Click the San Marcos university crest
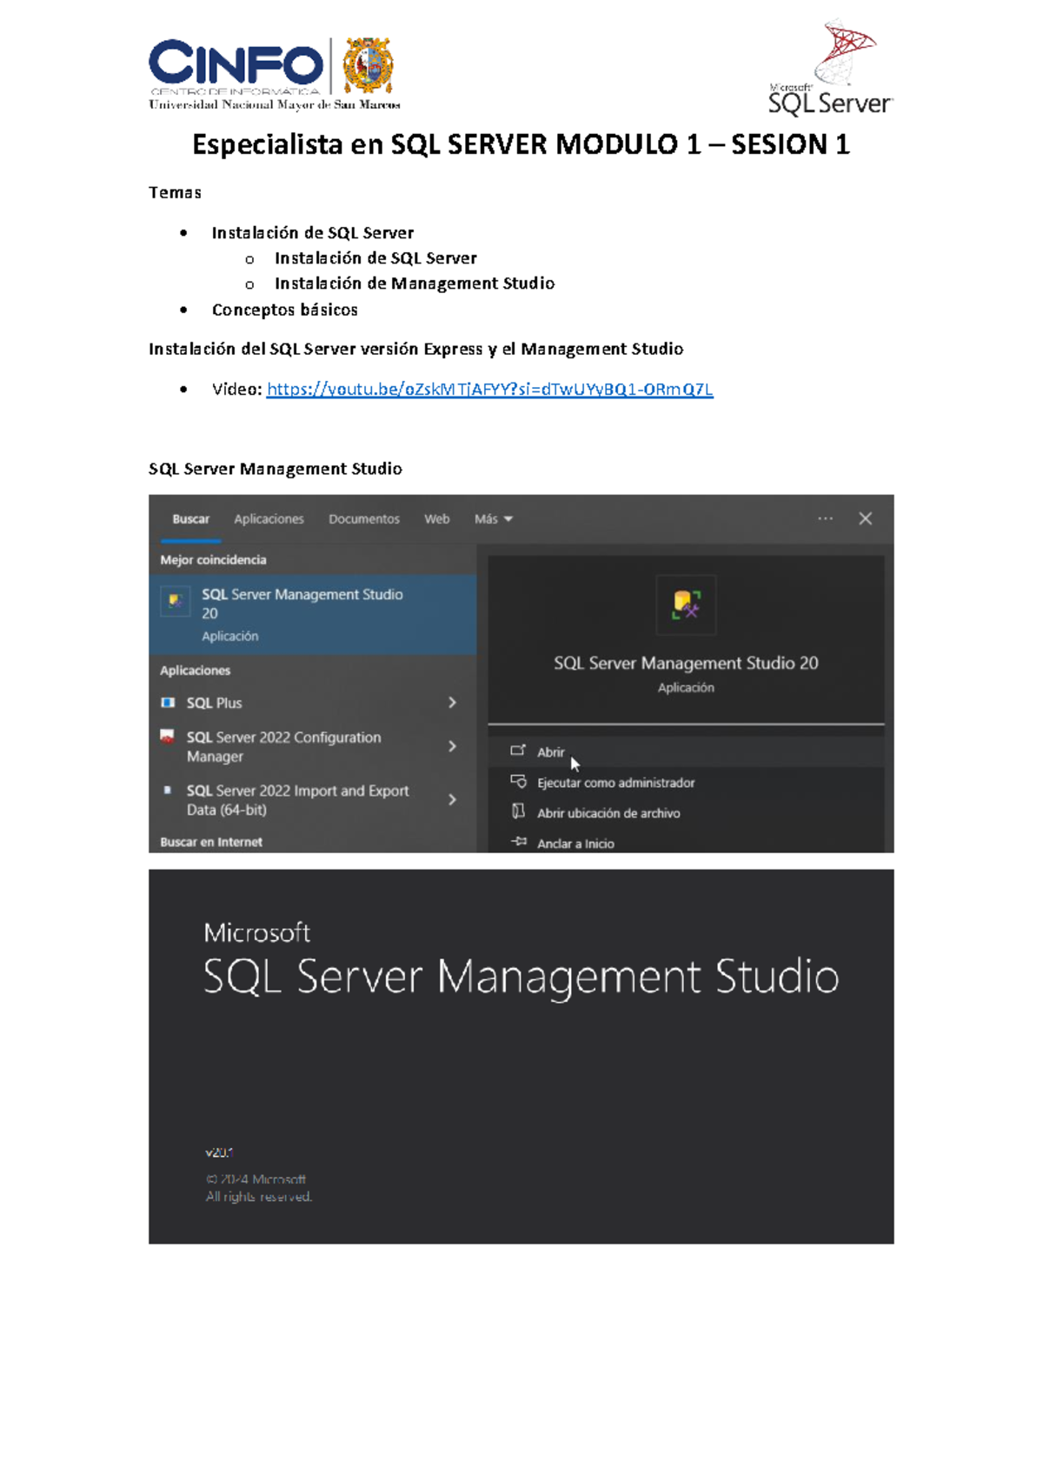1043x1475 pixels. click(368, 65)
